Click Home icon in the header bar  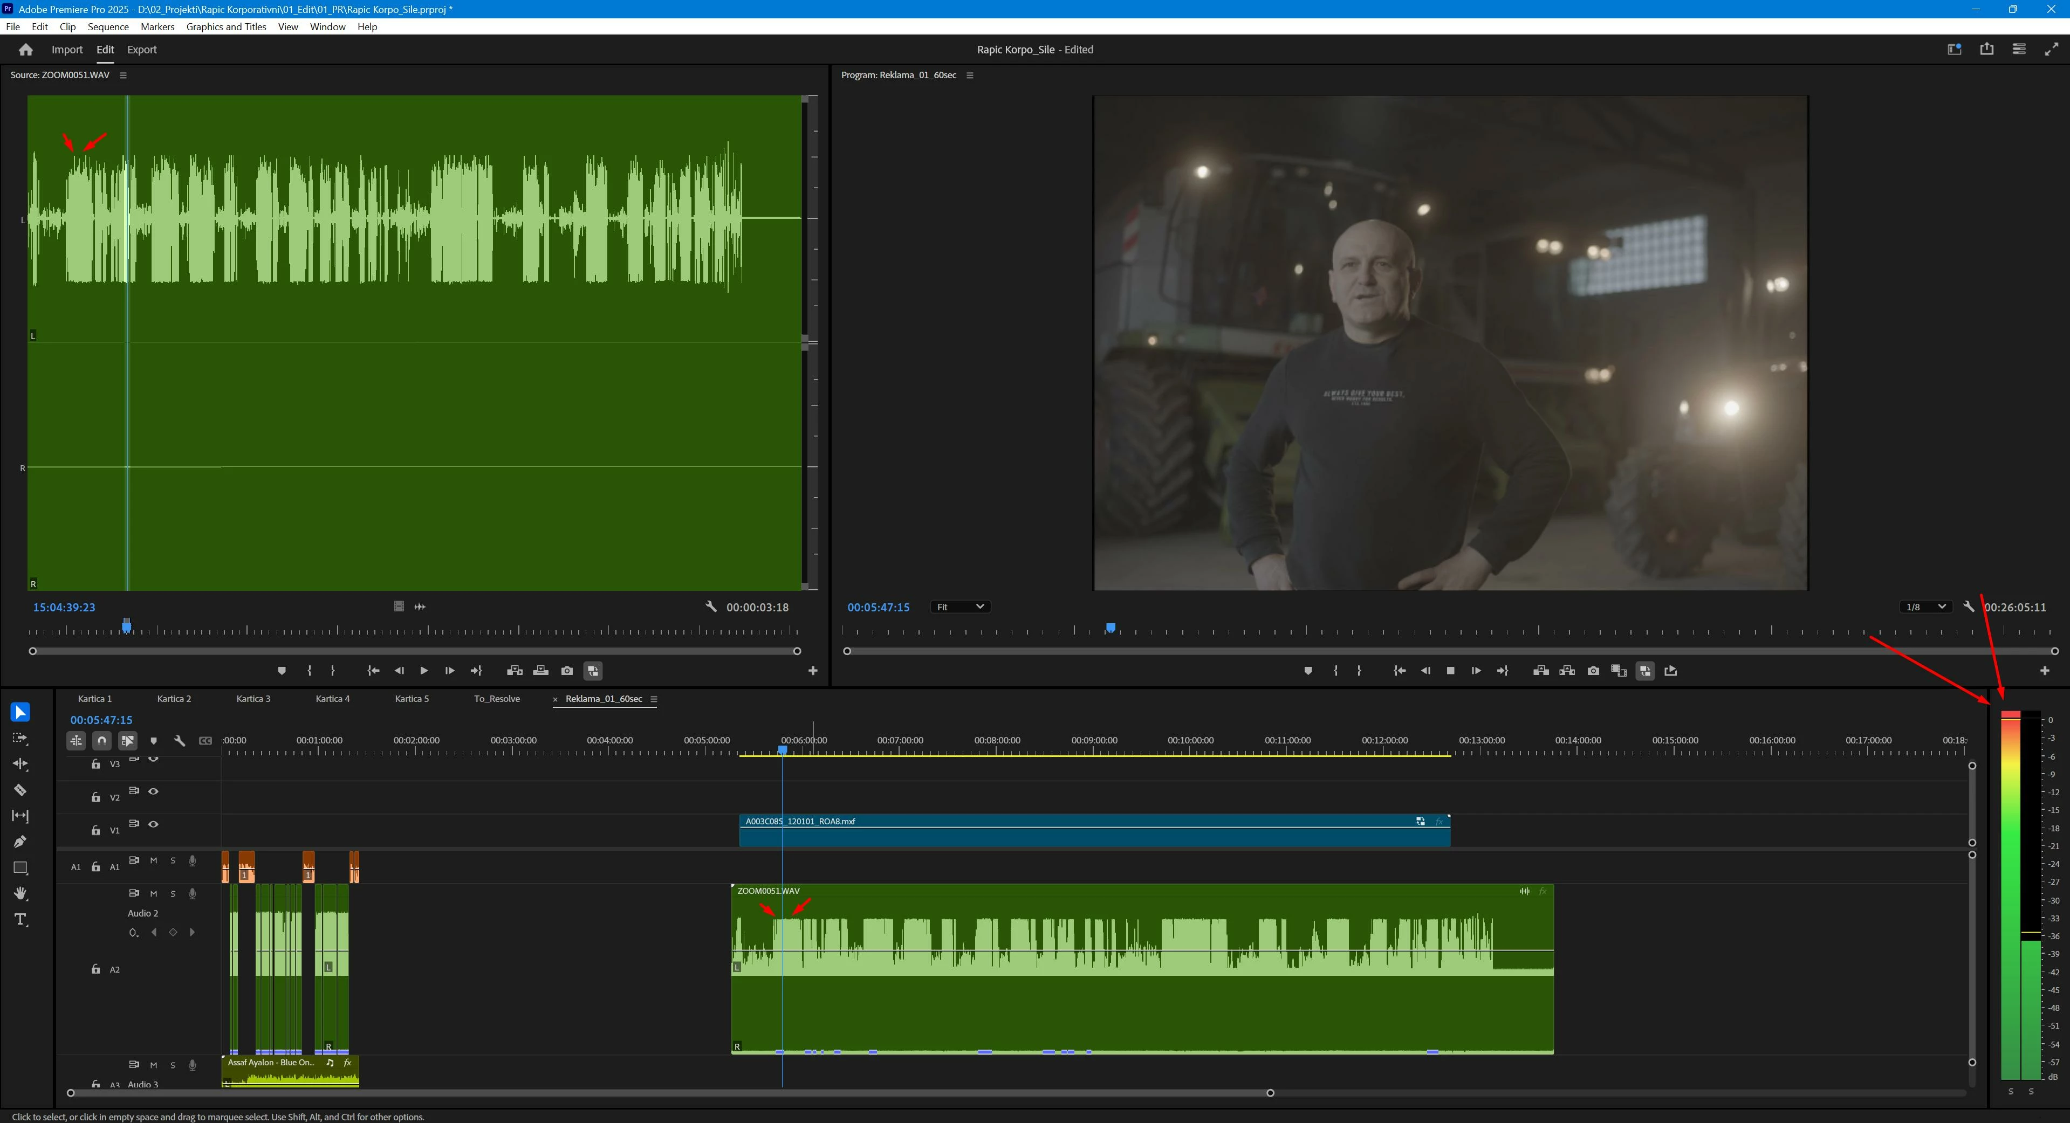click(x=26, y=50)
